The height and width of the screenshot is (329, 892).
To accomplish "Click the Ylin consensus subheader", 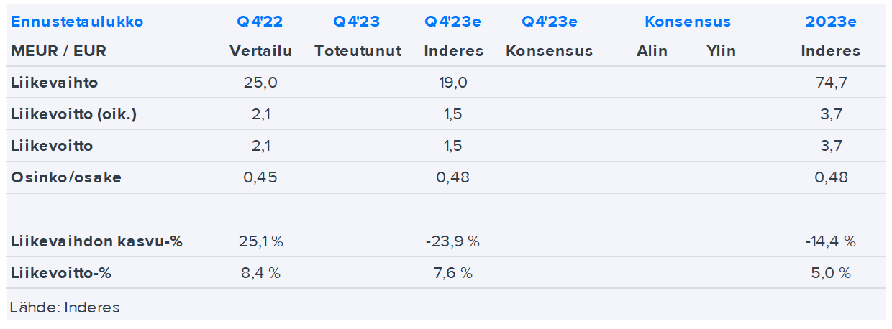I will [x=721, y=51].
